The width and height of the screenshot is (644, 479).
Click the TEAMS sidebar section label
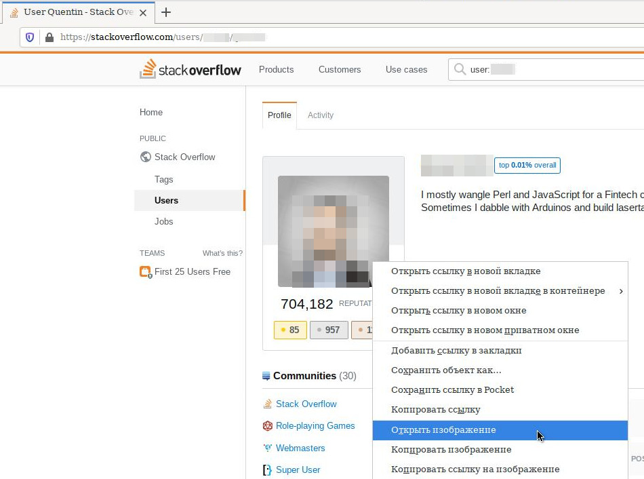pos(152,253)
